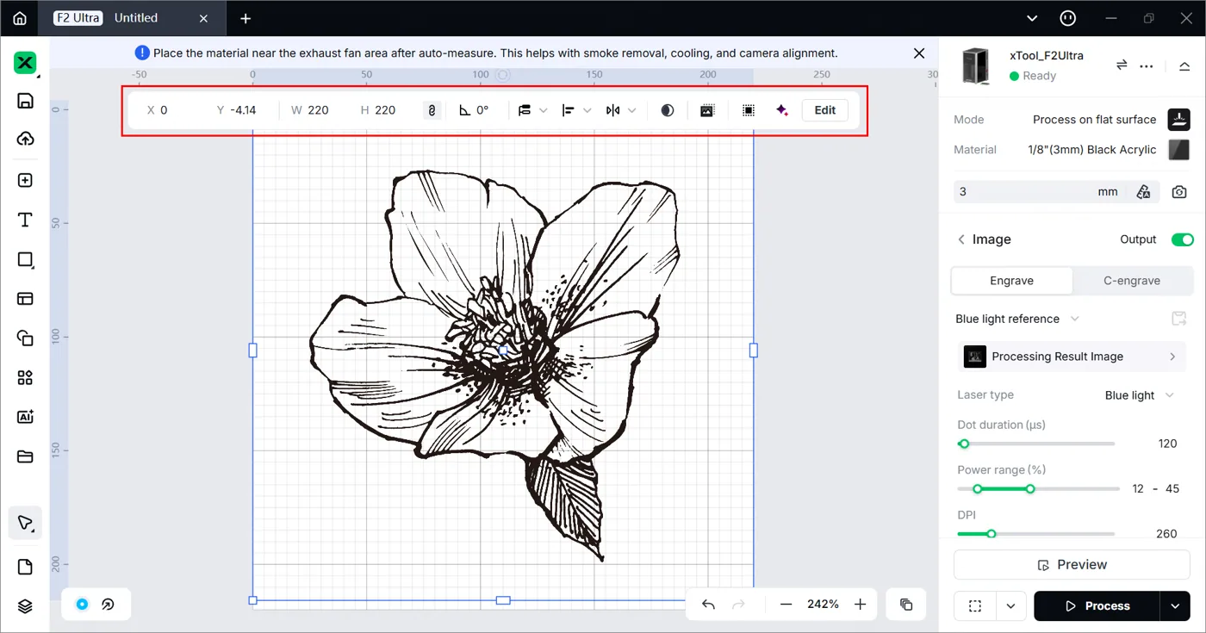
Task: Click the Edit button
Action: click(x=825, y=110)
